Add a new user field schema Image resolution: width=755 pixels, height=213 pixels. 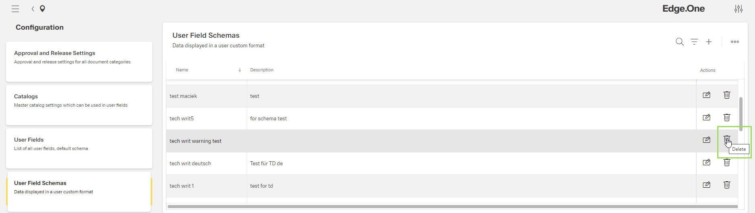(709, 42)
